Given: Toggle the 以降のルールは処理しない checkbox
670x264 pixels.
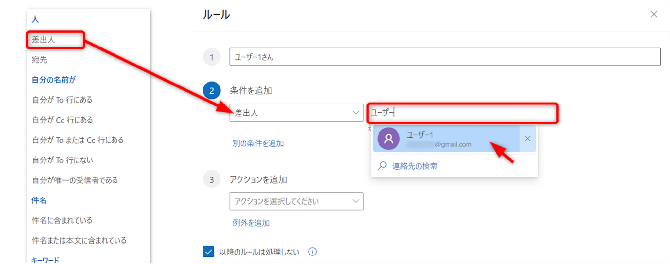Looking at the screenshot, I should [208, 252].
